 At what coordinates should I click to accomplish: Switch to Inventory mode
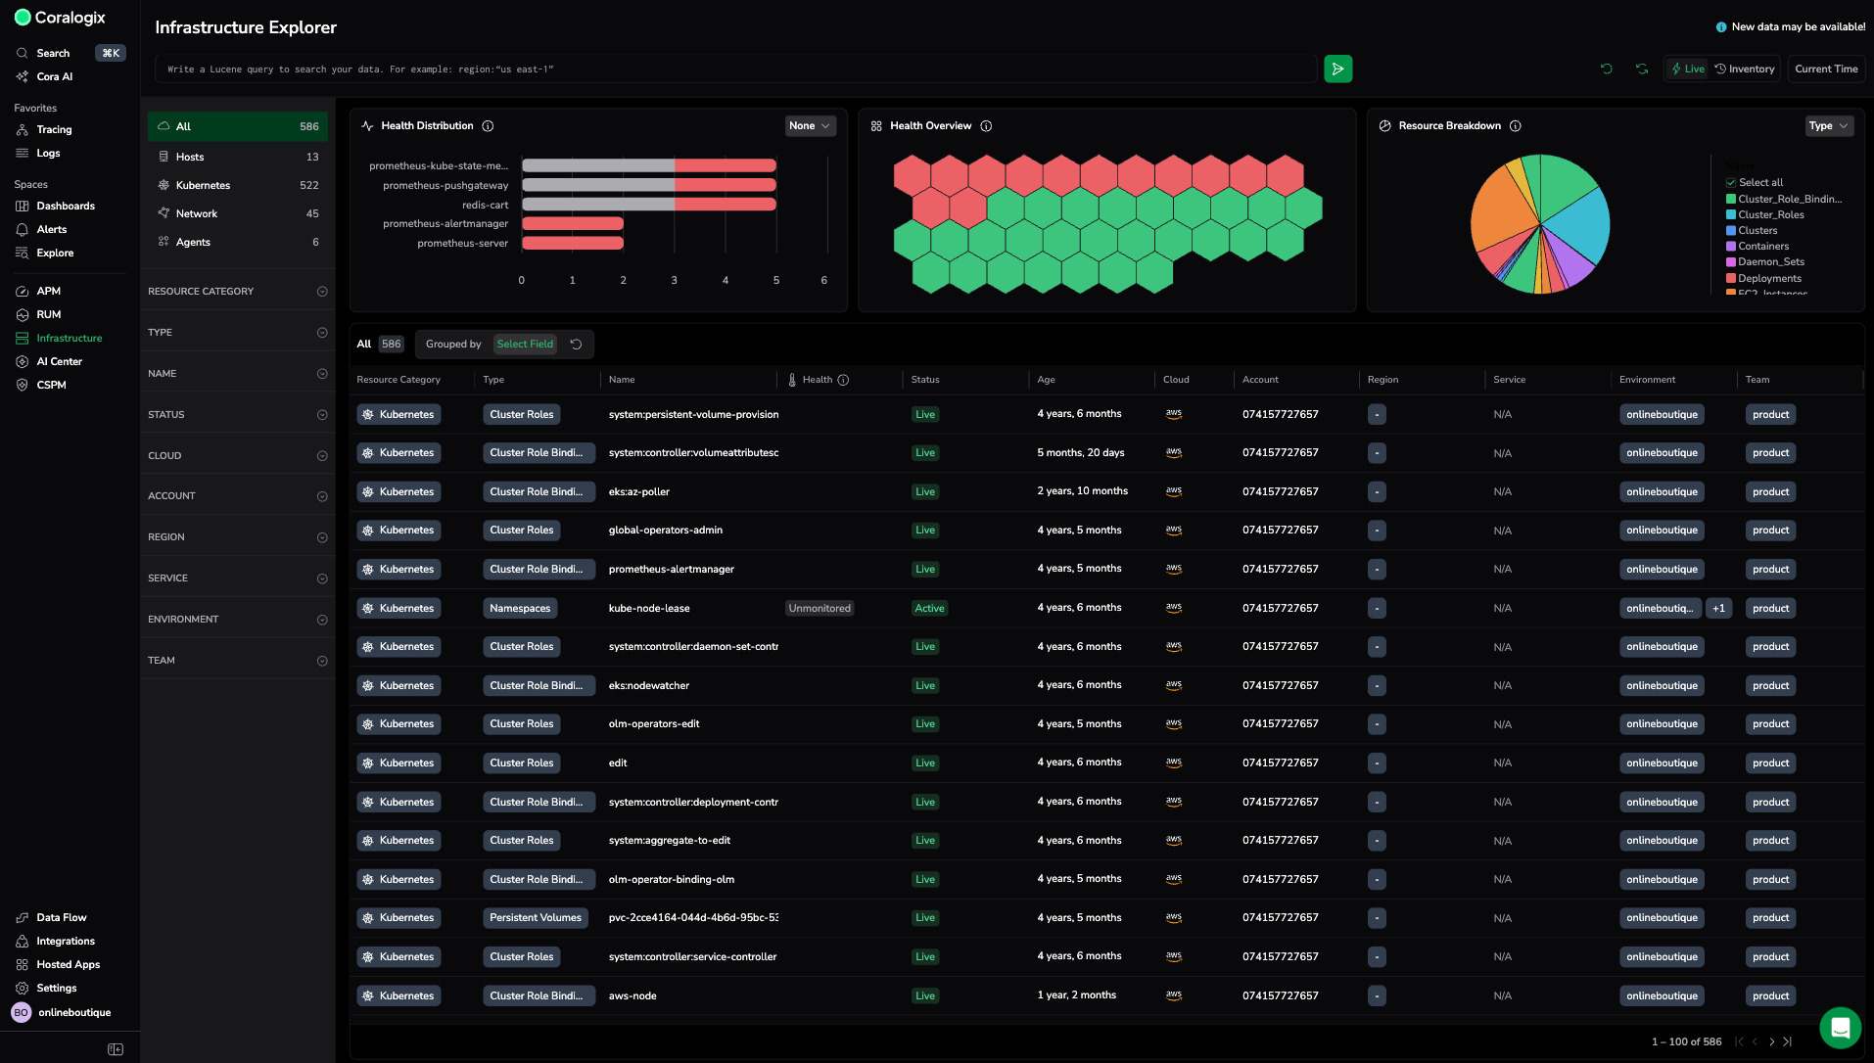tap(1745, 69)
